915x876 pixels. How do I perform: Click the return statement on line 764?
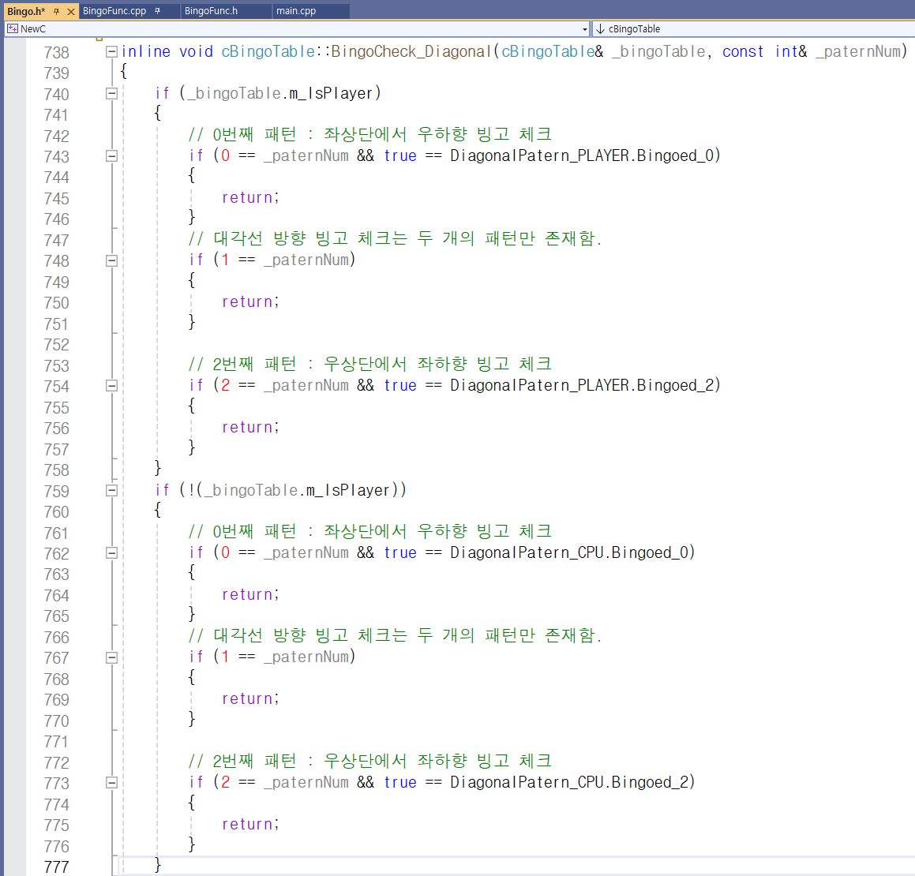coord(250,595)
